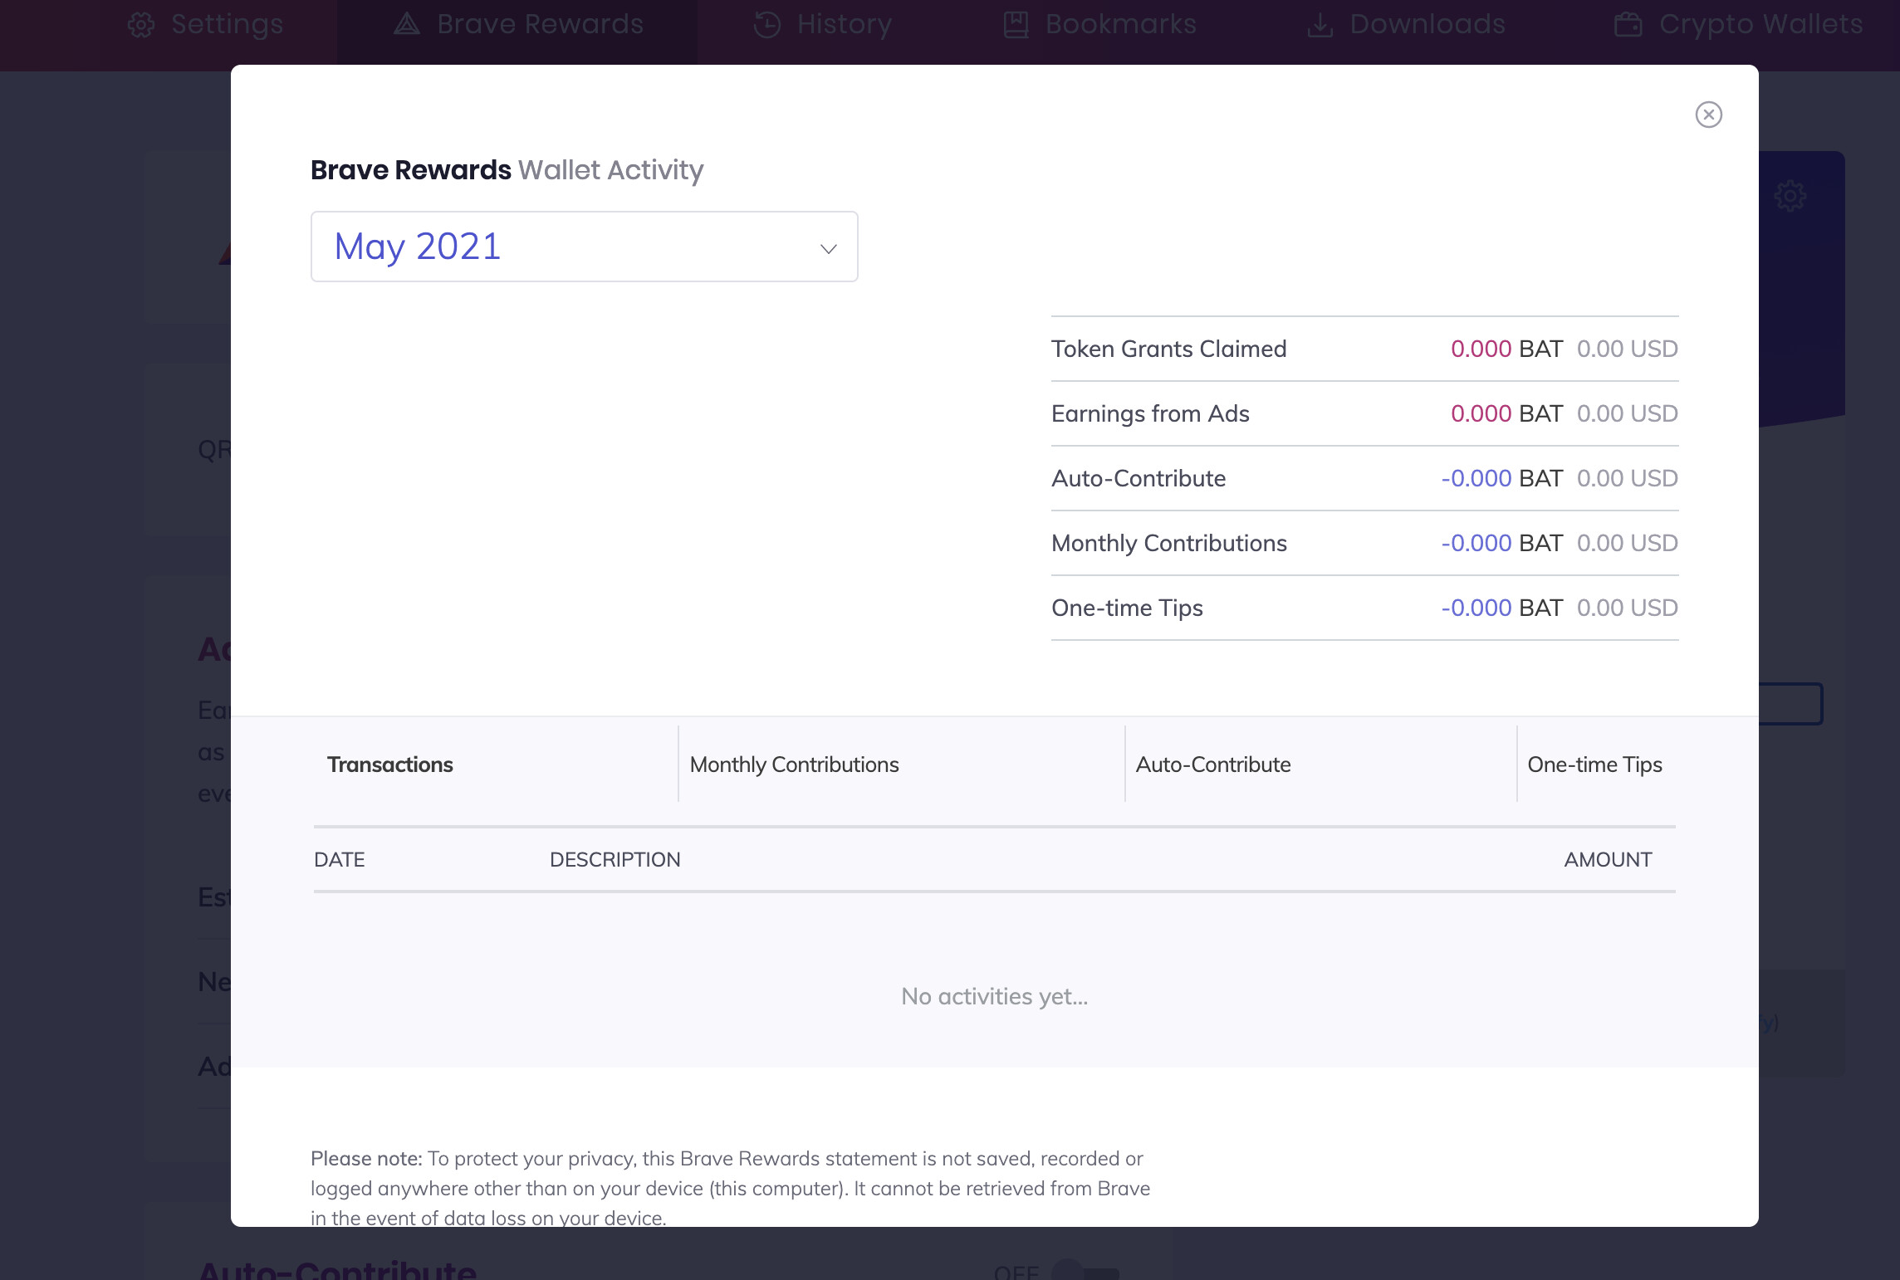Click Token Grants Claimed 0.000 BAT value
Viewport: 1900px width, 1280px height.
coord(1506,349)
